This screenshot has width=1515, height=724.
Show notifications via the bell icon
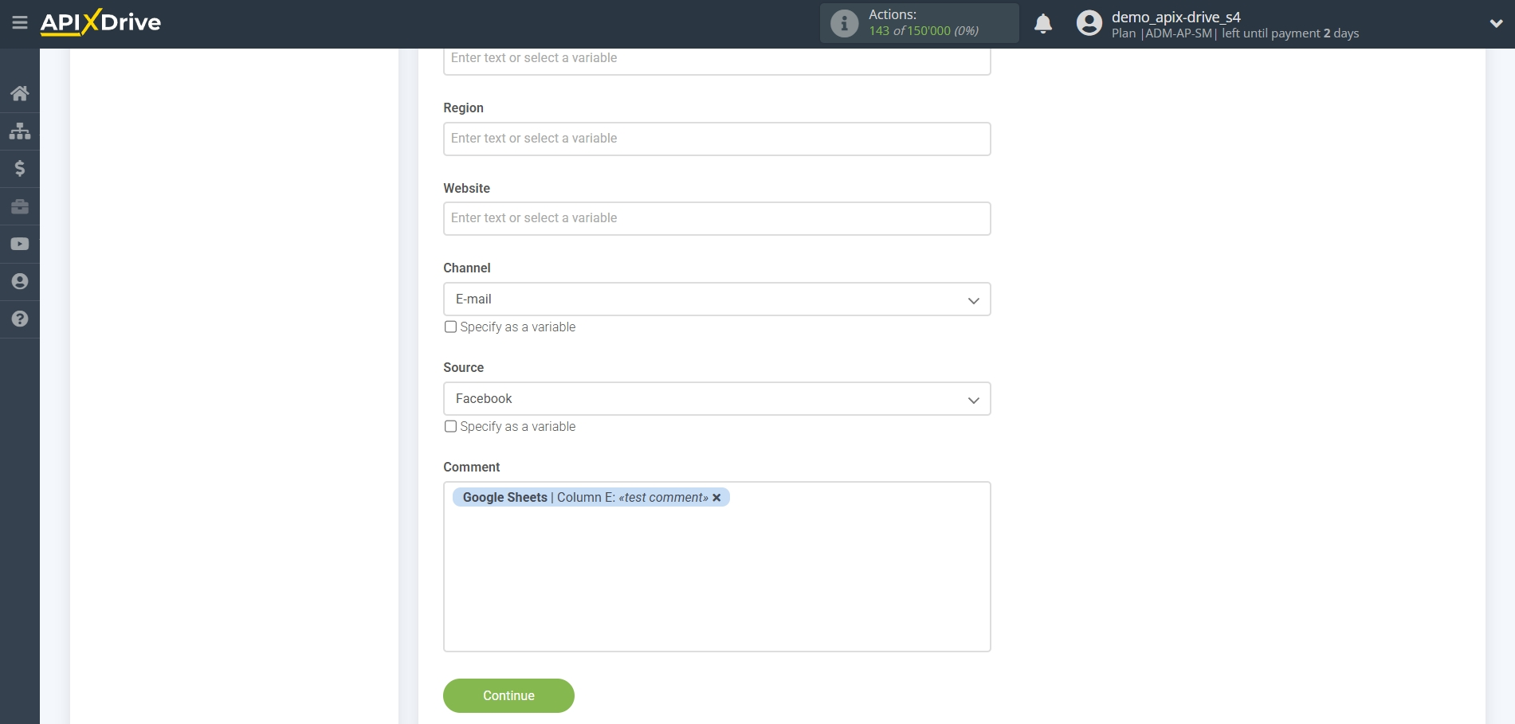tap(1042, 24)
